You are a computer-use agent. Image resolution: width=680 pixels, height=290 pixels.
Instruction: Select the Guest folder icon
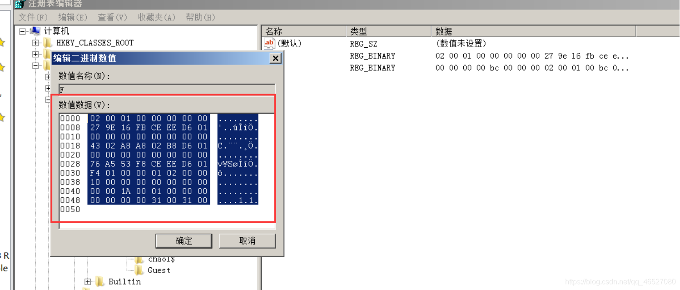[x=139, y=270]
